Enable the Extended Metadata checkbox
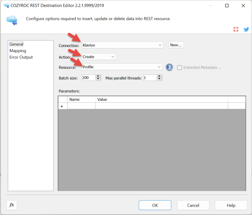Screen dimensions: 252x215 coord(180,67)
